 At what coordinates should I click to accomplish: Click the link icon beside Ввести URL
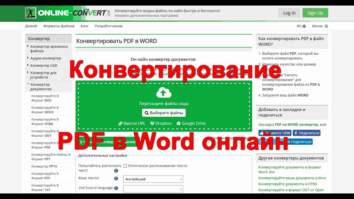[x=120, y=124]
